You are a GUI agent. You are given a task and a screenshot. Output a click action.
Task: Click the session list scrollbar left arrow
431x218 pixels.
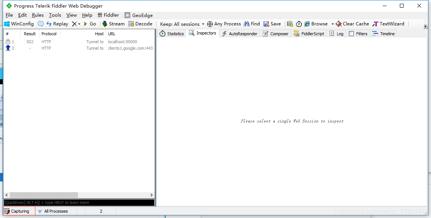tap(7, 195)
